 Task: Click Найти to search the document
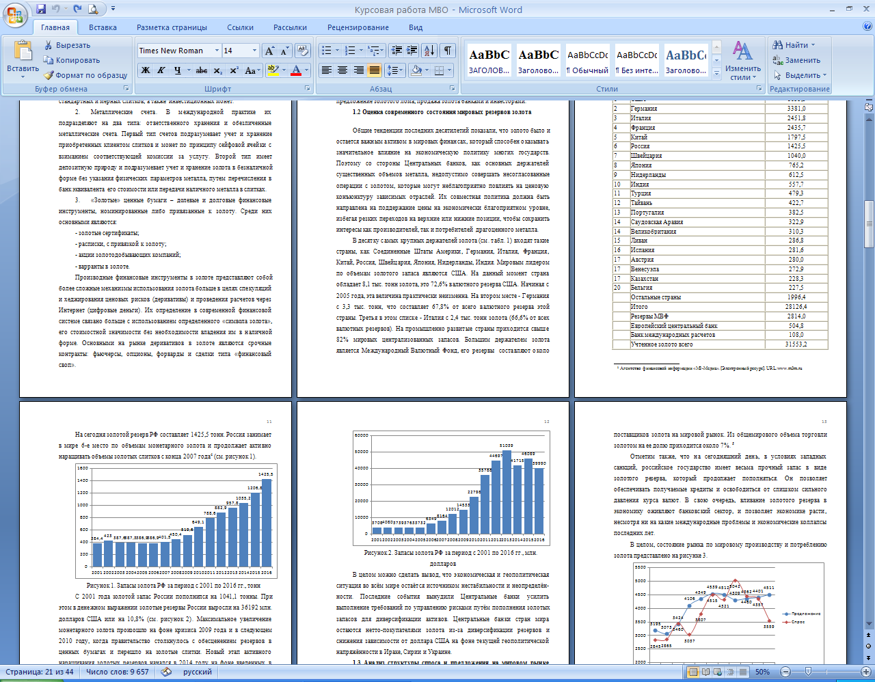[x=794, y=45]
